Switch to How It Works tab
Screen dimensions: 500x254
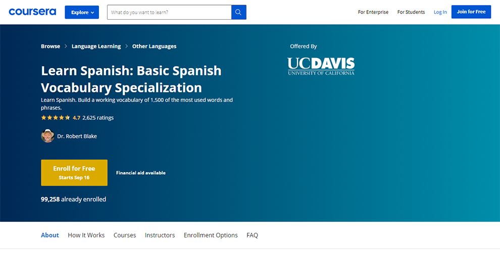tap(86, 235)
